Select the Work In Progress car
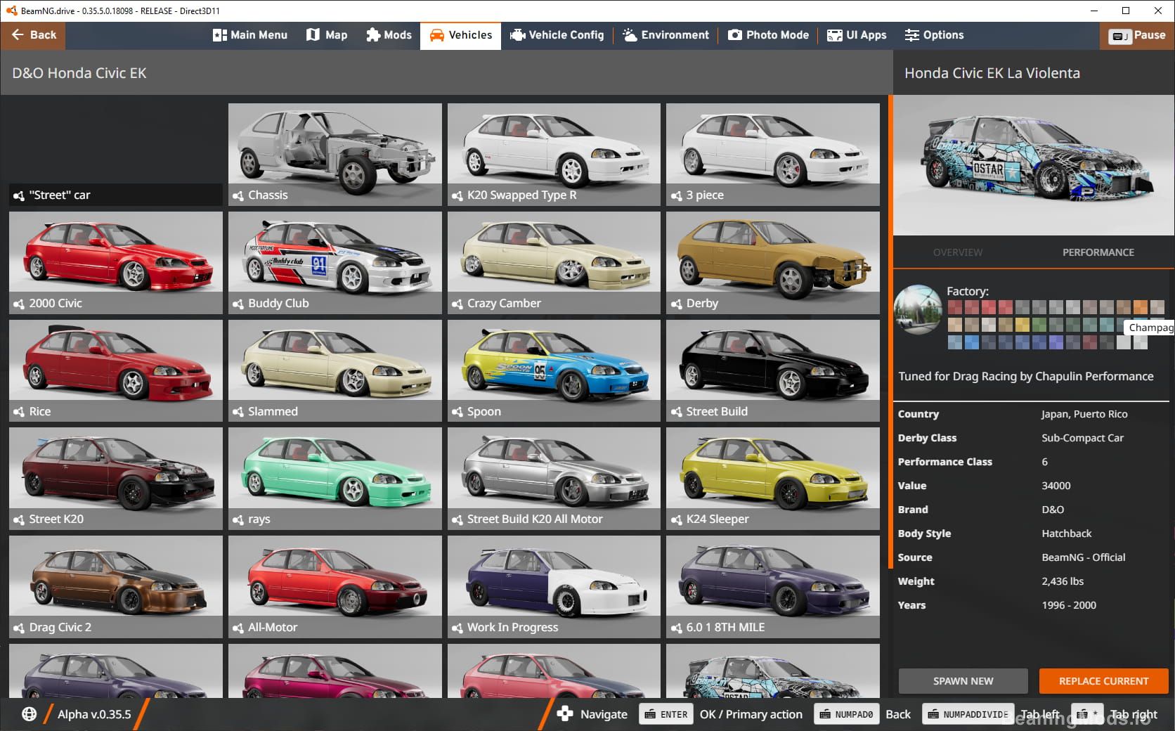Screen dimensions: 1175x731 (x=554, y=587)
